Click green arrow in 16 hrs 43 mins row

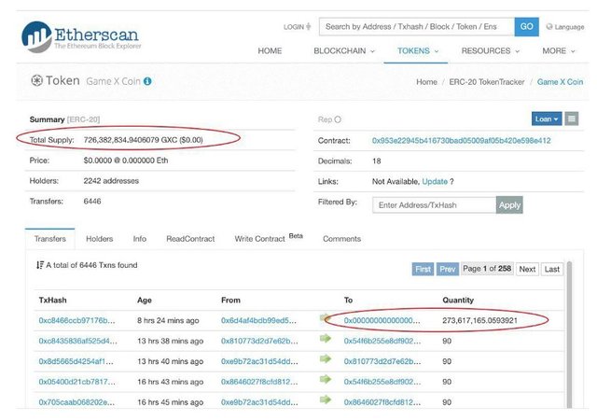click(326, 379)
